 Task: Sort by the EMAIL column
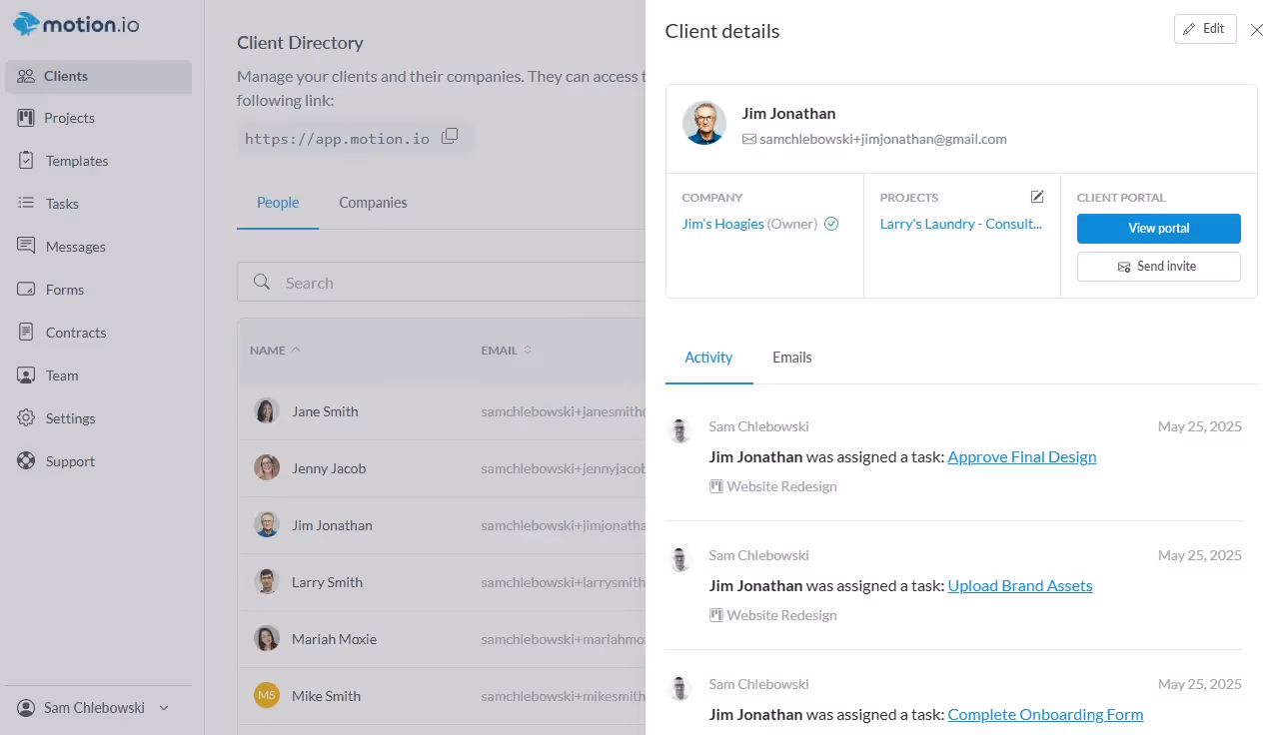tap(507, 351)
